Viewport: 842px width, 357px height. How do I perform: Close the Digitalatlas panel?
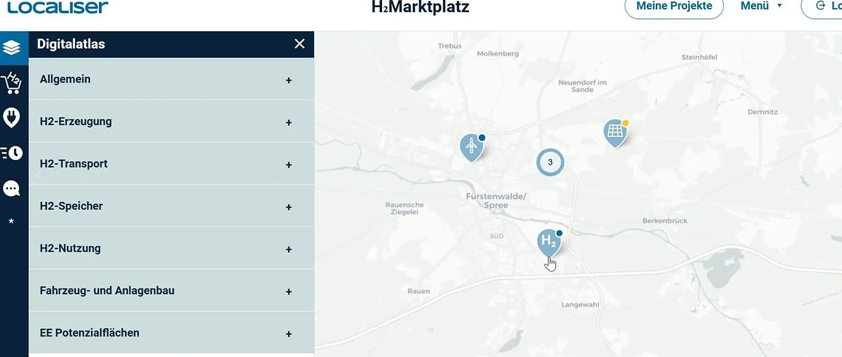tap(300, 44)
